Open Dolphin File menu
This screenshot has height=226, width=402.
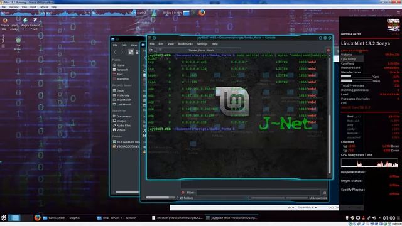pyautogui.click(x=116, y=45)
